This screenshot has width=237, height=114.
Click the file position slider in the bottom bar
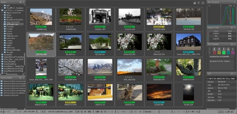click(12, 112)
